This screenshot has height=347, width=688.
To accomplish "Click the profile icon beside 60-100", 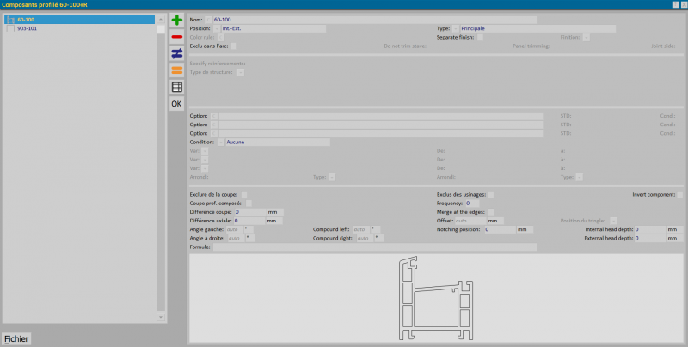I will click(11, 20).
